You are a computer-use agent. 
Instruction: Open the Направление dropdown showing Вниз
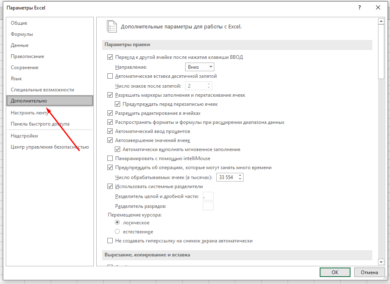tap(200, 67)
